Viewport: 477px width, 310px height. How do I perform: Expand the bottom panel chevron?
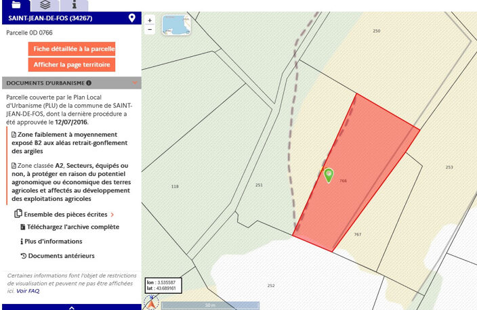coord(72,307)
